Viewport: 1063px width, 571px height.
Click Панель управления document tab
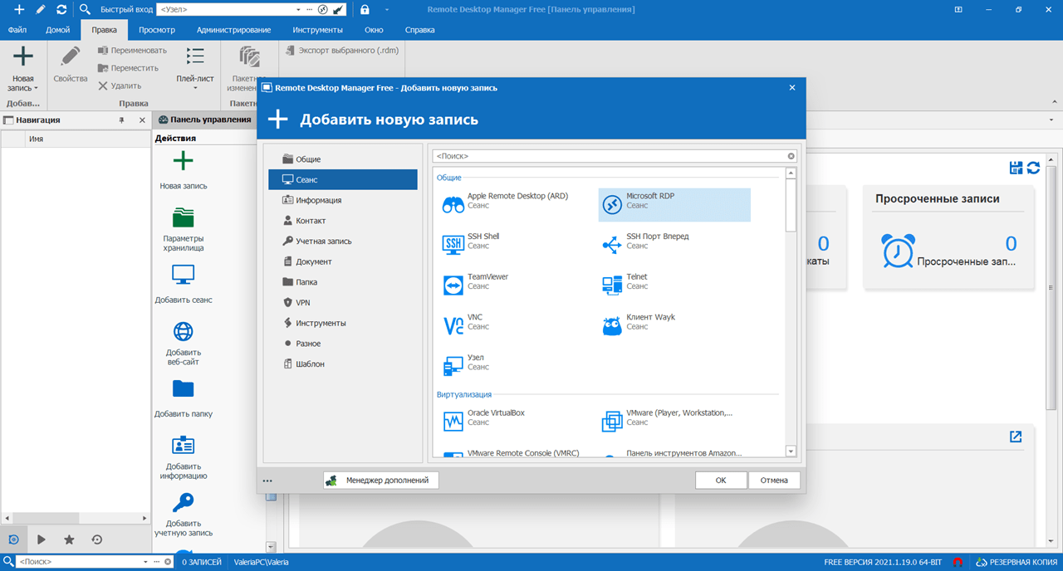pos(204,120)
